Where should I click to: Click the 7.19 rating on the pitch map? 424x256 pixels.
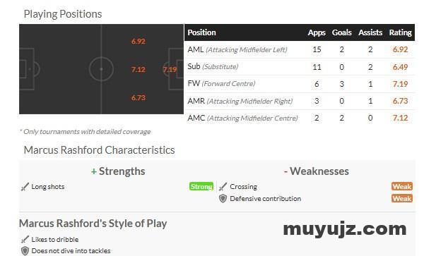click(x=170, y=70)
